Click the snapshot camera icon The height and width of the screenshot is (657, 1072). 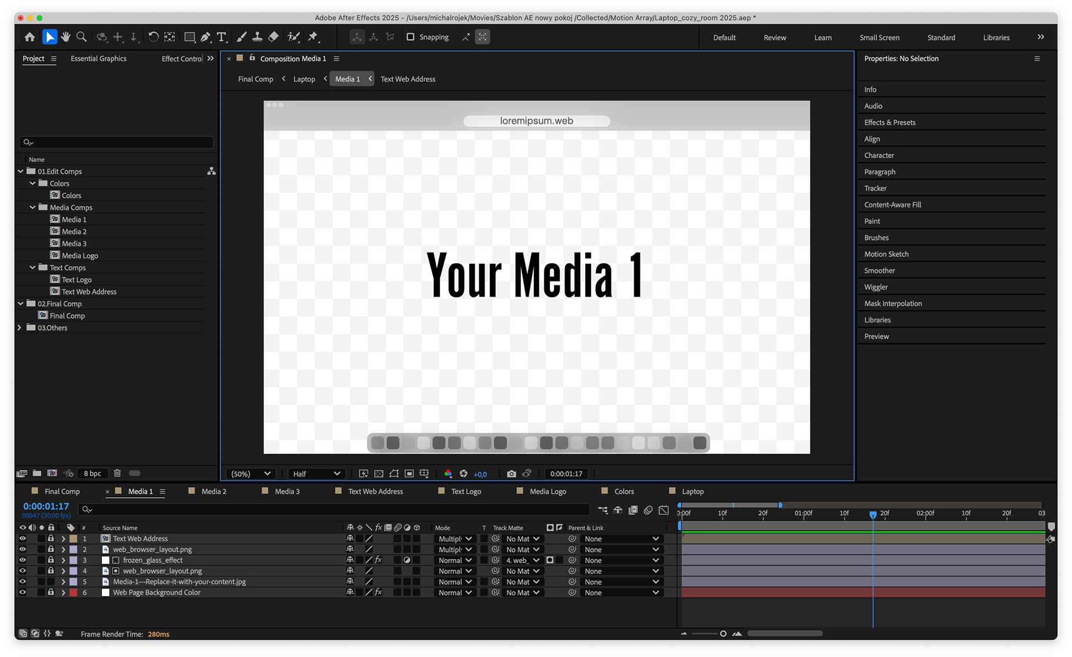(511, 474)
